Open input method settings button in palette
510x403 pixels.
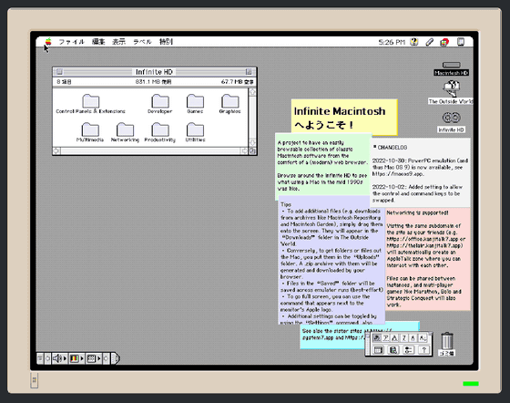[x=408, y=350]
